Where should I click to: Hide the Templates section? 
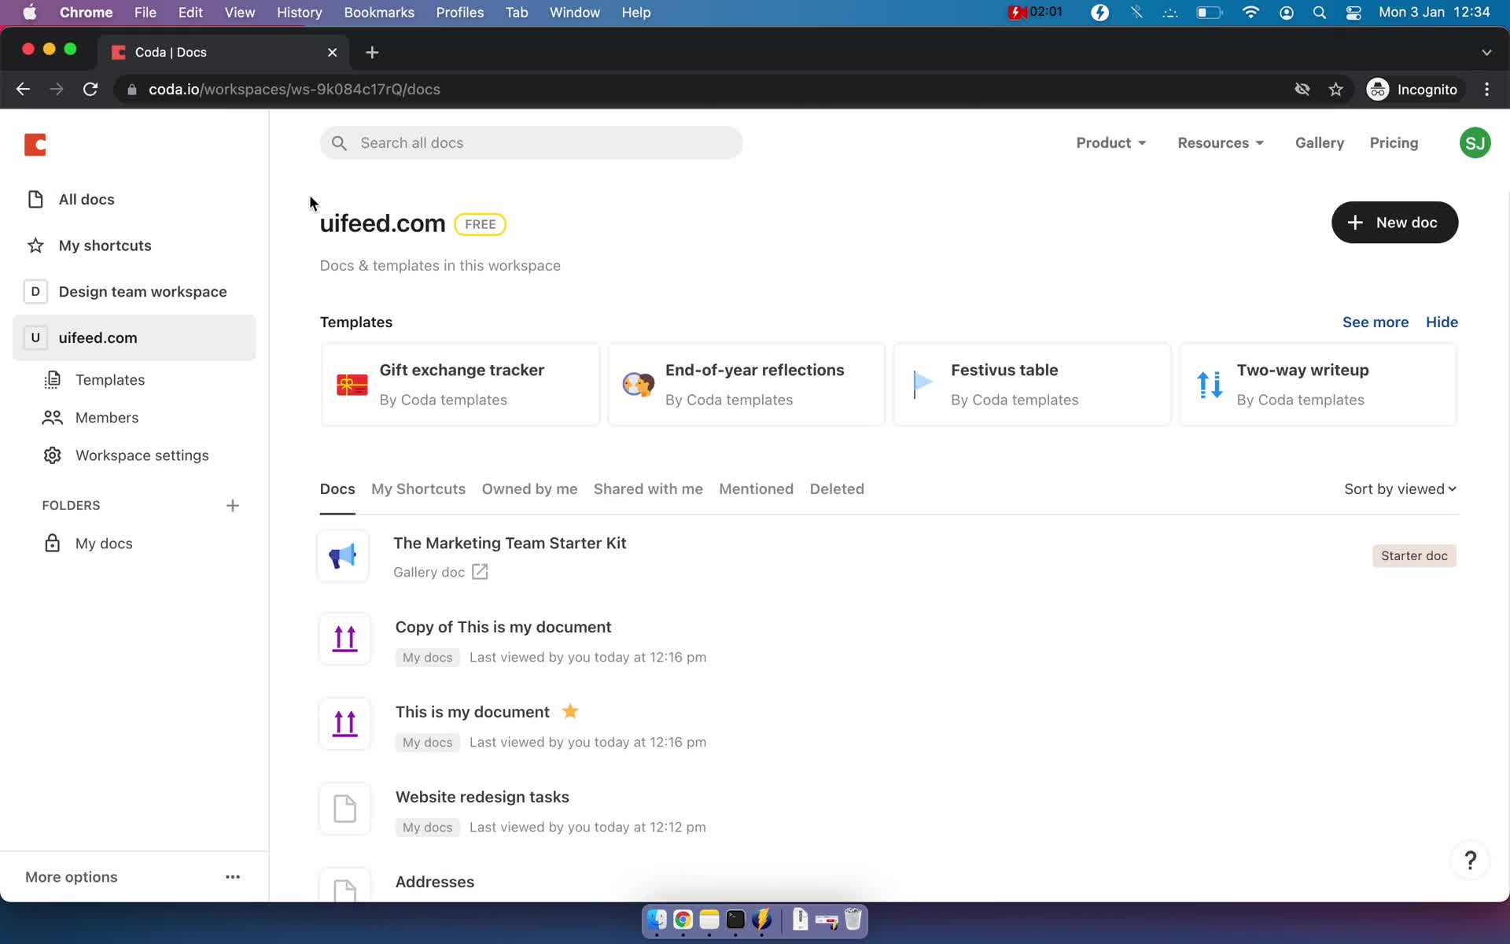[1442, 322]
